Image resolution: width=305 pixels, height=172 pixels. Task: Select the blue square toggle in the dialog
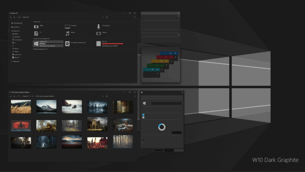click(x=143, y=115)
